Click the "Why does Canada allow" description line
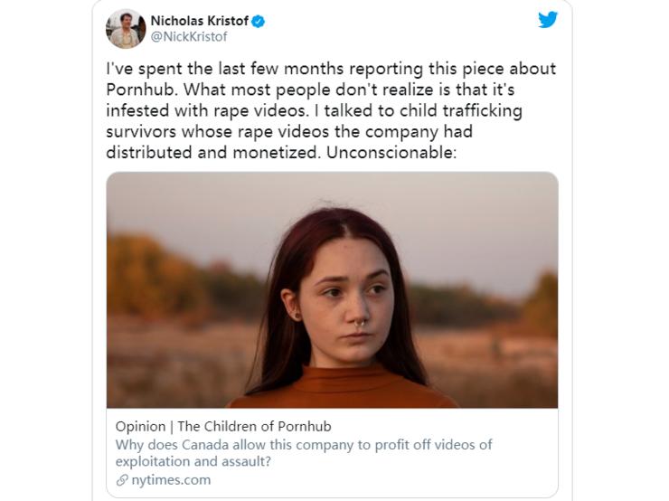This screenshot has height=501, width=669. point(304,445)
